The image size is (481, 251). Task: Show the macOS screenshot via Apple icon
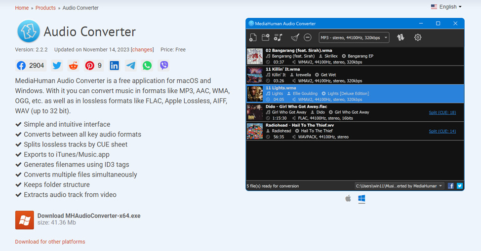[348, 199]
